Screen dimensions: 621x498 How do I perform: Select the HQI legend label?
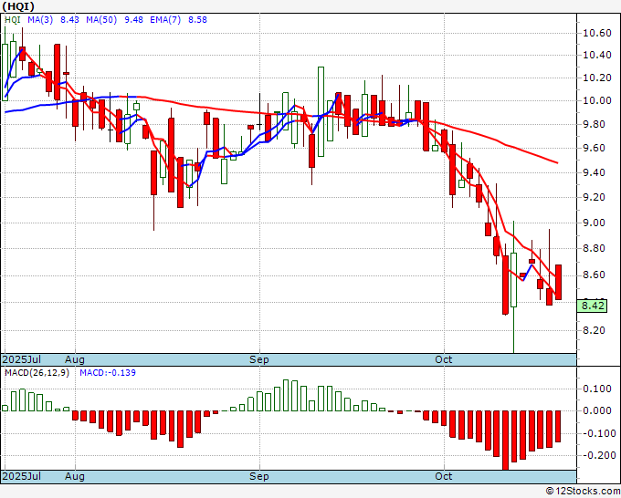(12, 20)
